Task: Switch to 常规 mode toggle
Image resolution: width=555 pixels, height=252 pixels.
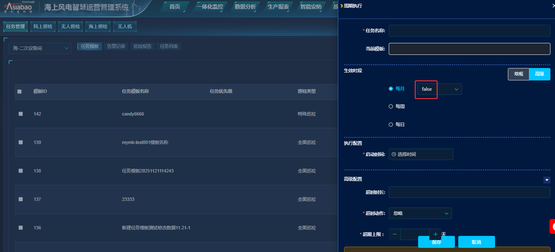Action: pyautogui.click(x=518, y=74)
